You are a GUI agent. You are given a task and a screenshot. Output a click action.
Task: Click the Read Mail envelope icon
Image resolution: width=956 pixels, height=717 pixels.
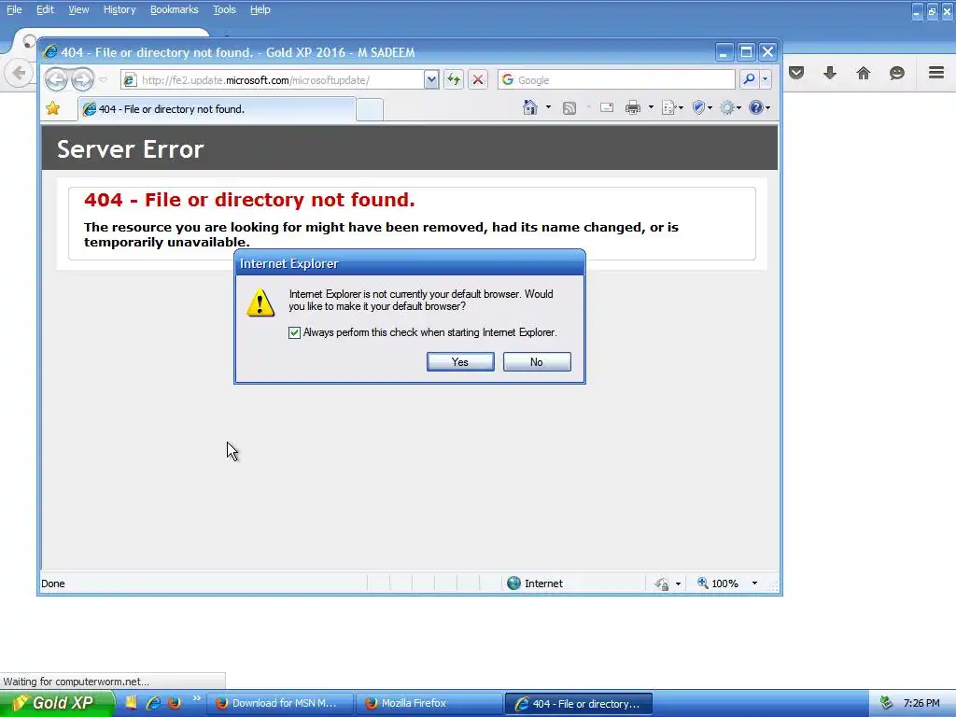tap(607, 108)
